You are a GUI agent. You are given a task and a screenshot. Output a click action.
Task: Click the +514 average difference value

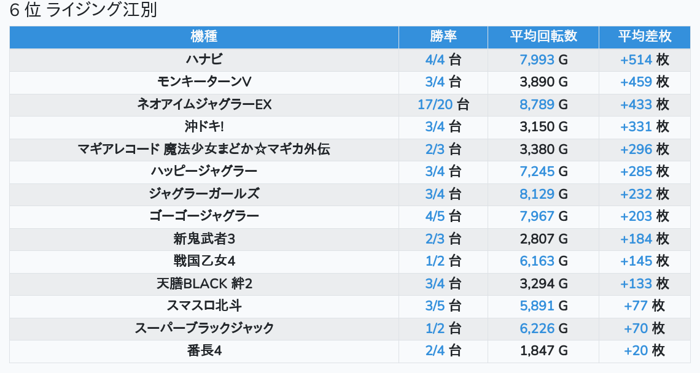point(636,60)
